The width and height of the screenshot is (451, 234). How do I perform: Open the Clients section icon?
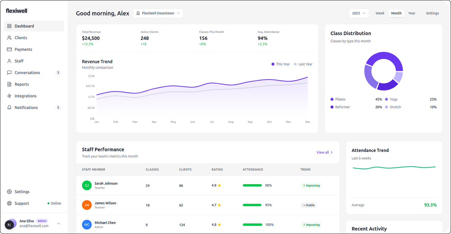click(9, 37)
